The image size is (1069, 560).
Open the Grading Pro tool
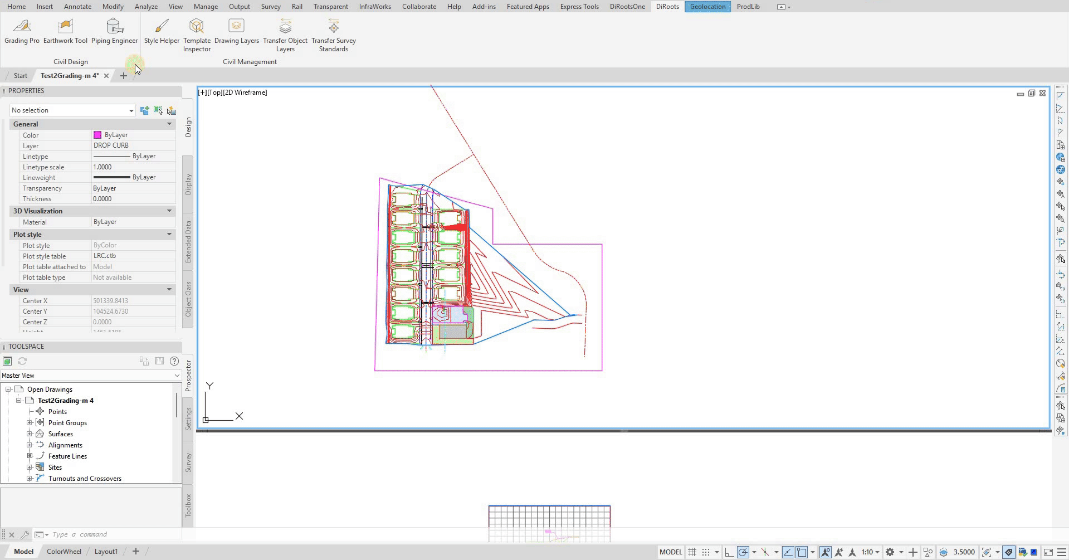(x=22, y=31)
